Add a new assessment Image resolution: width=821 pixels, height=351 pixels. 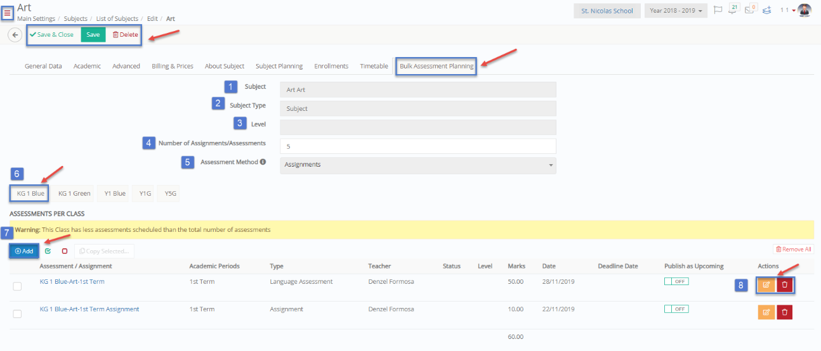[24, 251]
